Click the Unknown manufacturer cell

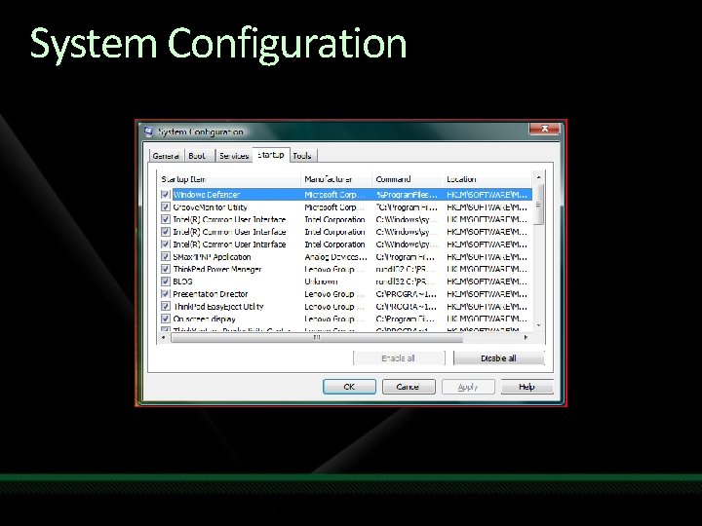tap(321, 282)
